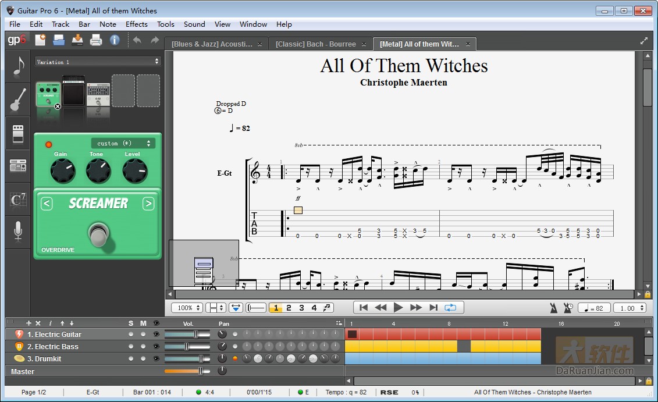658x402 pixels.
Task: Select voice 2 button
Action: coord(289,308)
